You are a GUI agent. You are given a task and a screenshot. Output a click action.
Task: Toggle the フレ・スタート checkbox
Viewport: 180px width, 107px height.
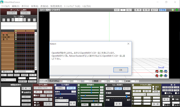point(163,105)
